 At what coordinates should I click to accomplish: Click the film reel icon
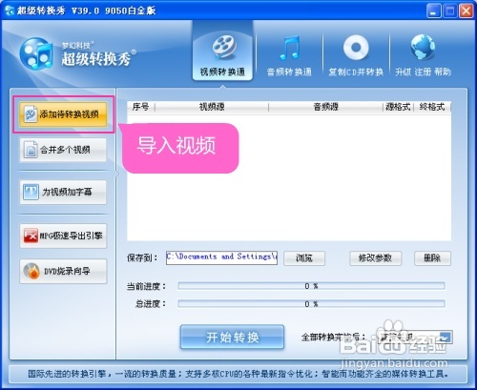click(224, 48)
